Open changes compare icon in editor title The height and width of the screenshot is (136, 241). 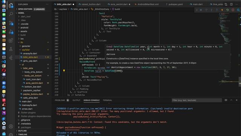click(226, 4)
